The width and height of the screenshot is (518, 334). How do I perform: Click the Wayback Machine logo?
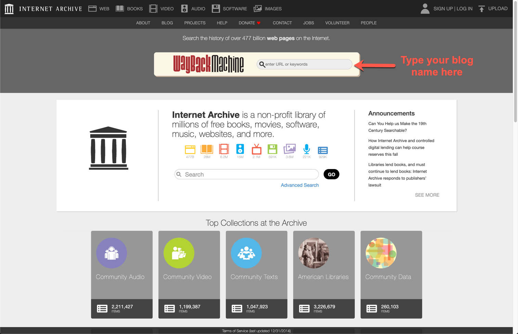tap(208, 64)
